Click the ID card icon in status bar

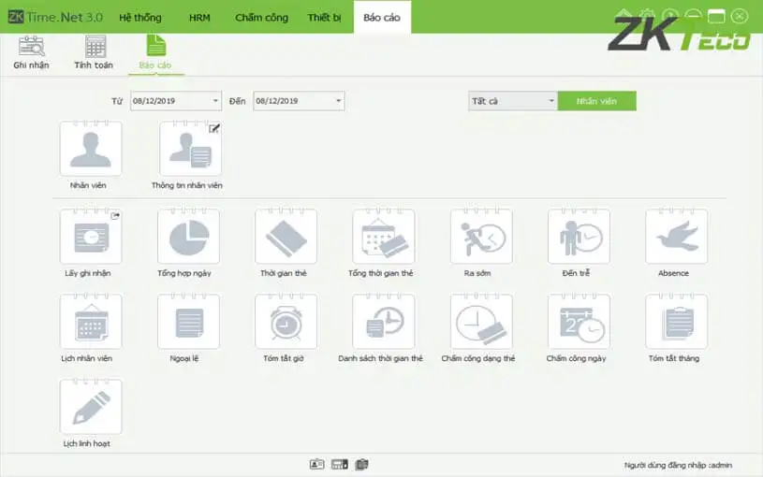click(x=316, y=464)
